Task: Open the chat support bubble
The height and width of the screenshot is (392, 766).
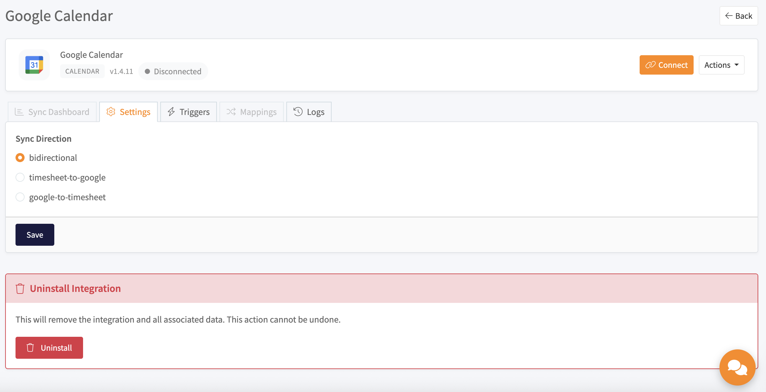Action: [737, 367]
